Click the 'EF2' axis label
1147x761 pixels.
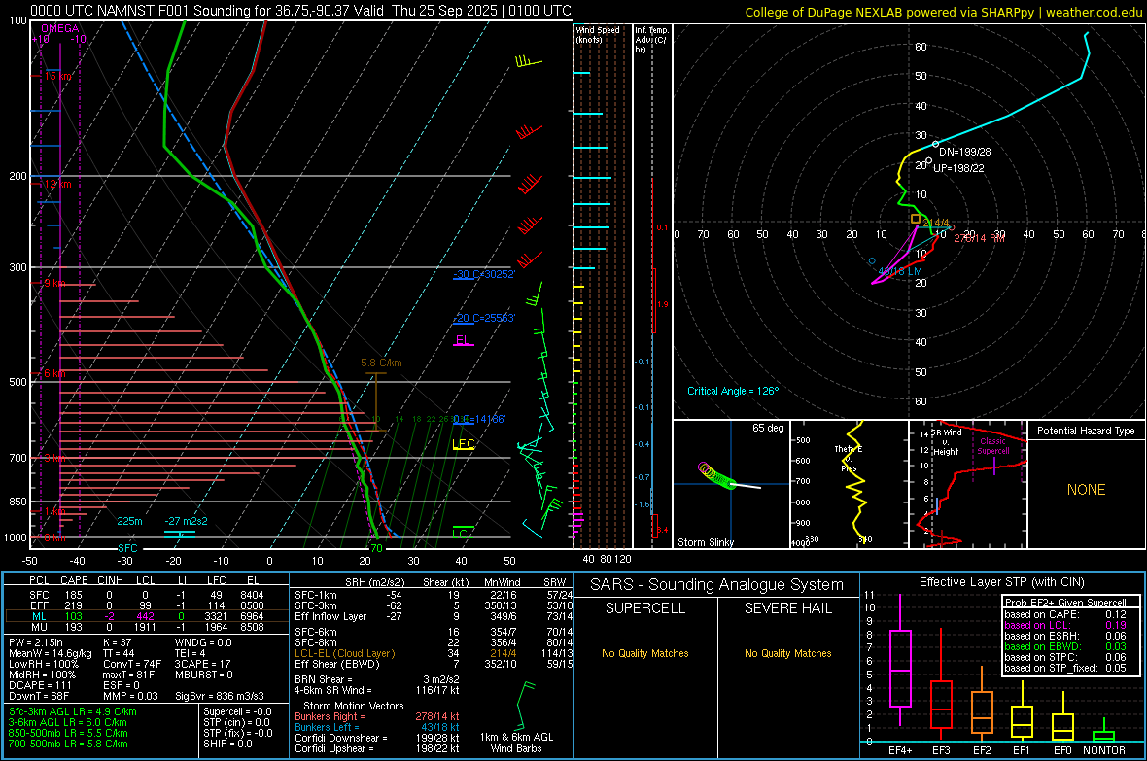pyautogui.click(x=981, y=750)
